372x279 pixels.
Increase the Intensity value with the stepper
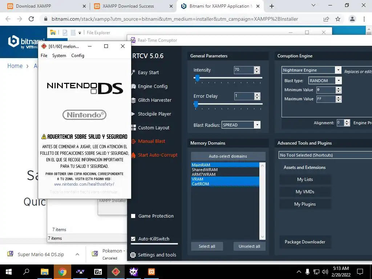pyautogui.click(x=257, y=68)
